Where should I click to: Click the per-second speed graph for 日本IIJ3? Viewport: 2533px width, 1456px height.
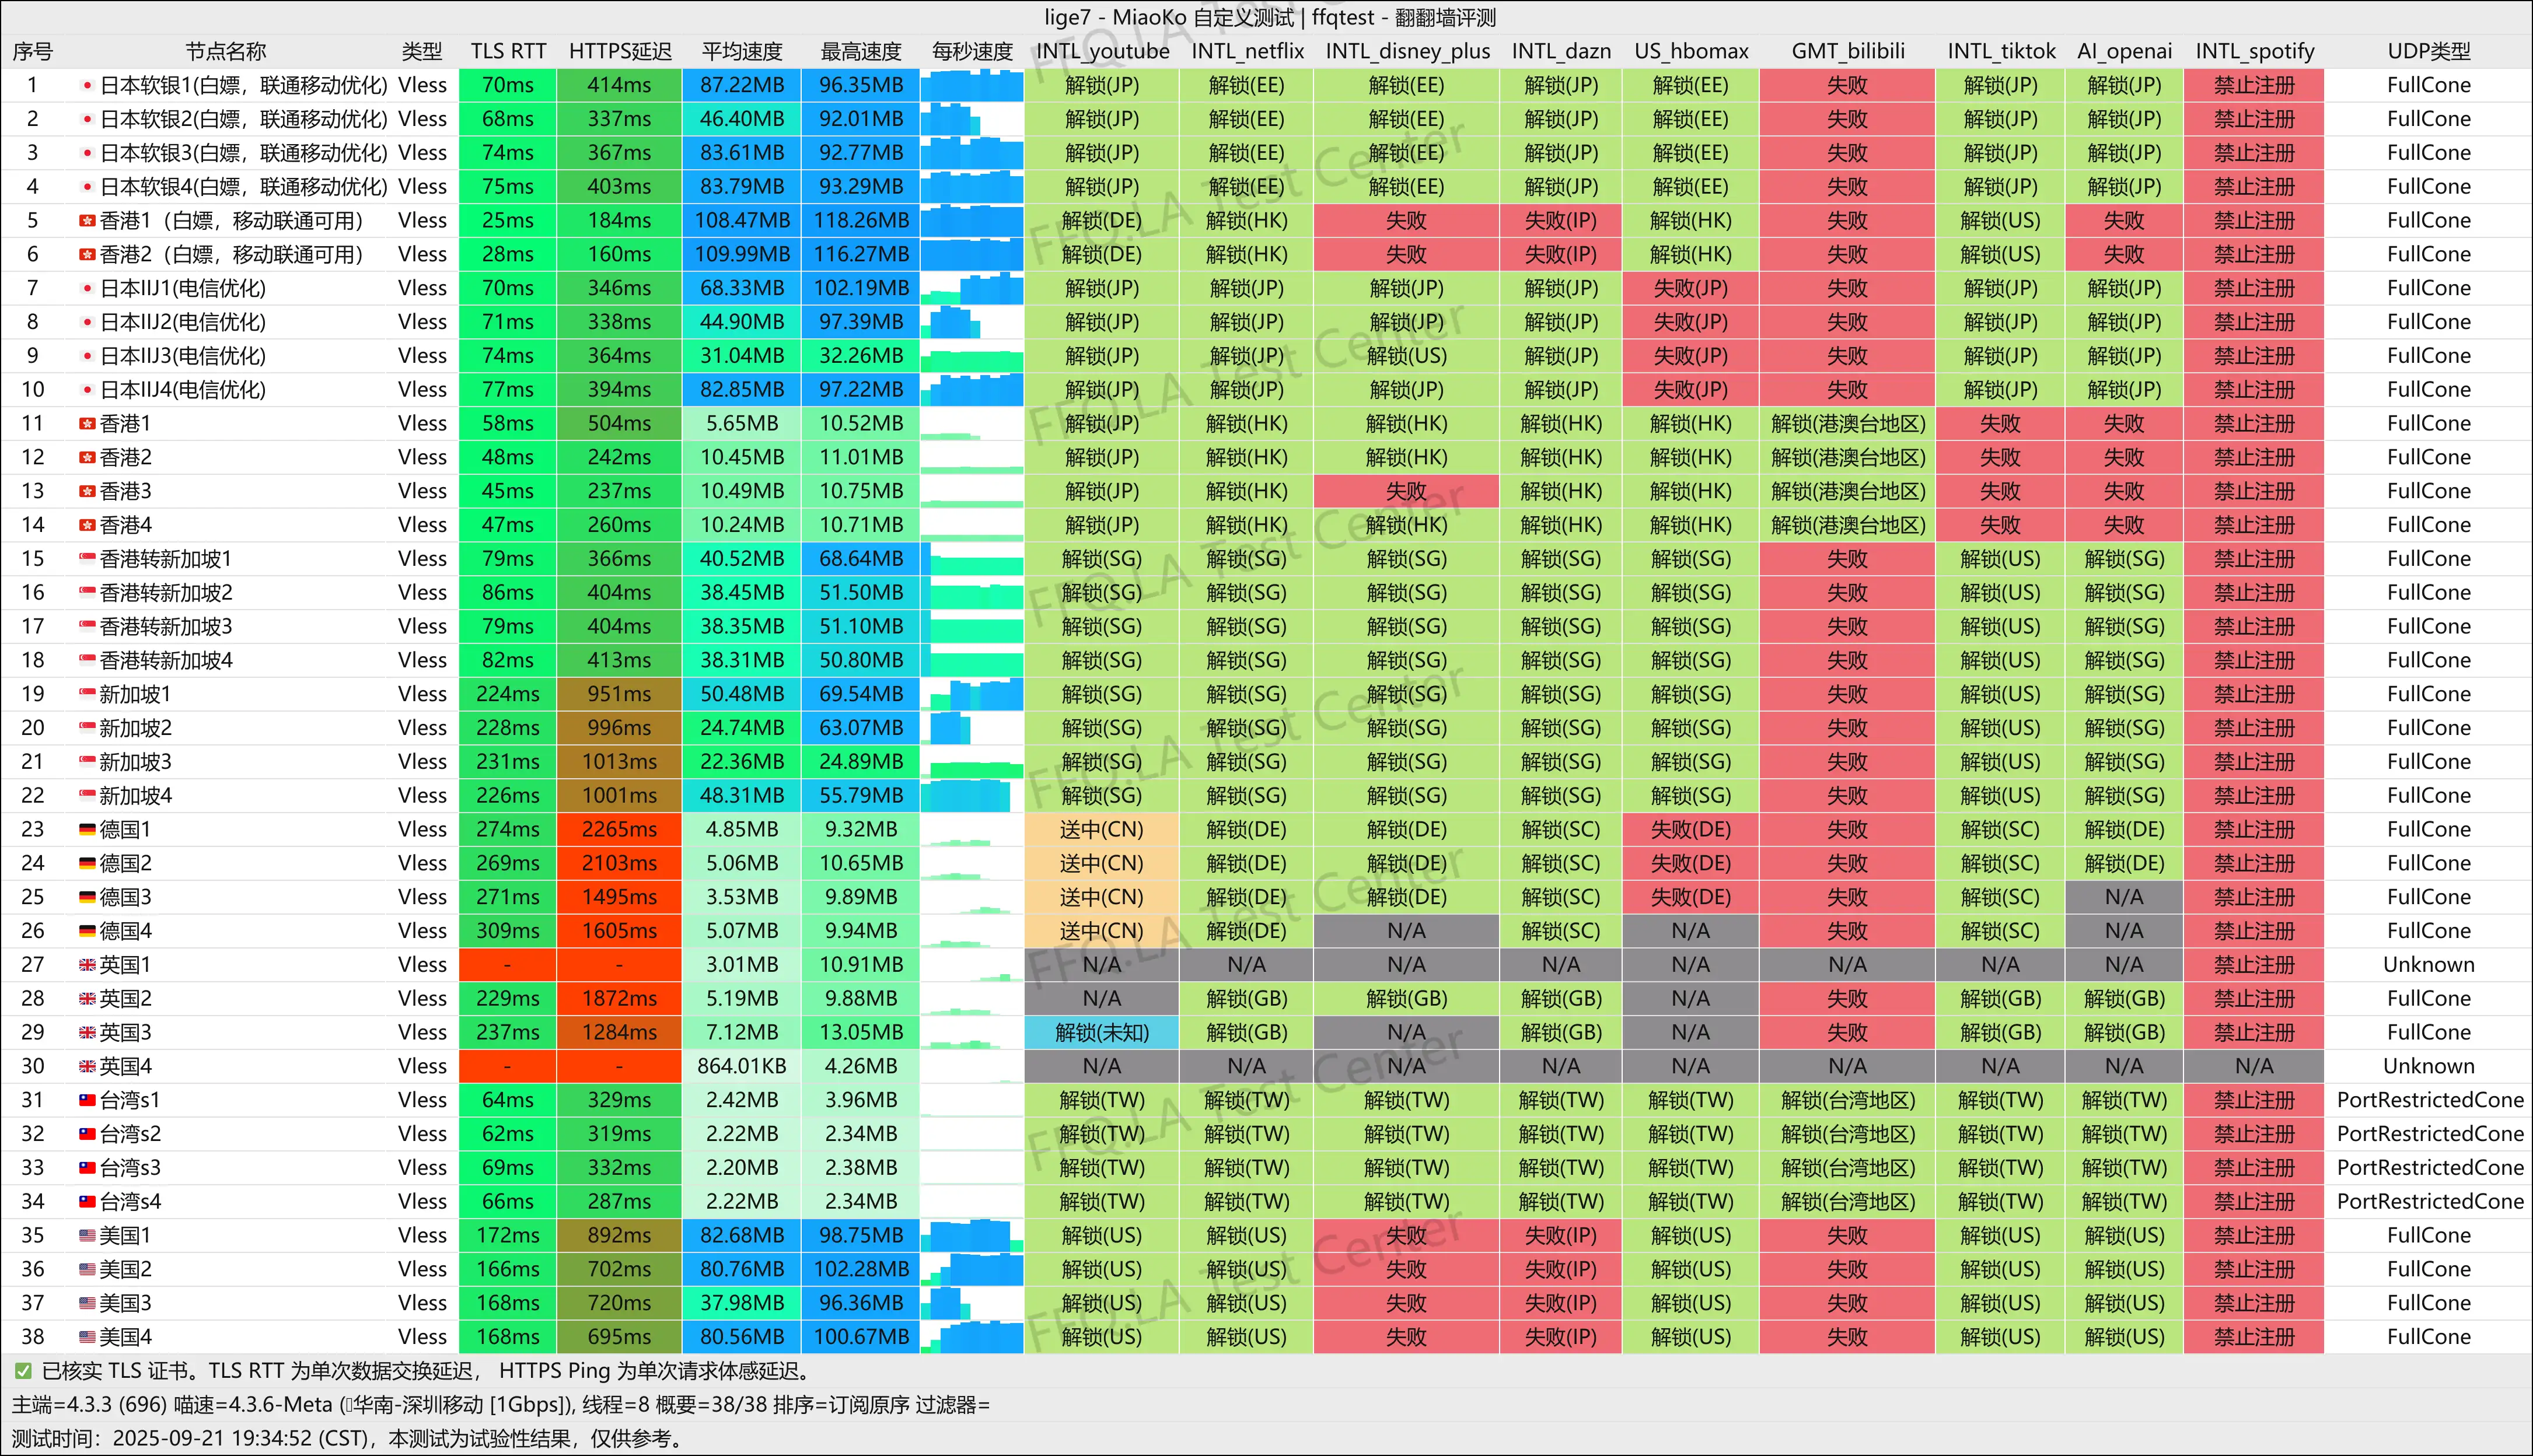972,356
